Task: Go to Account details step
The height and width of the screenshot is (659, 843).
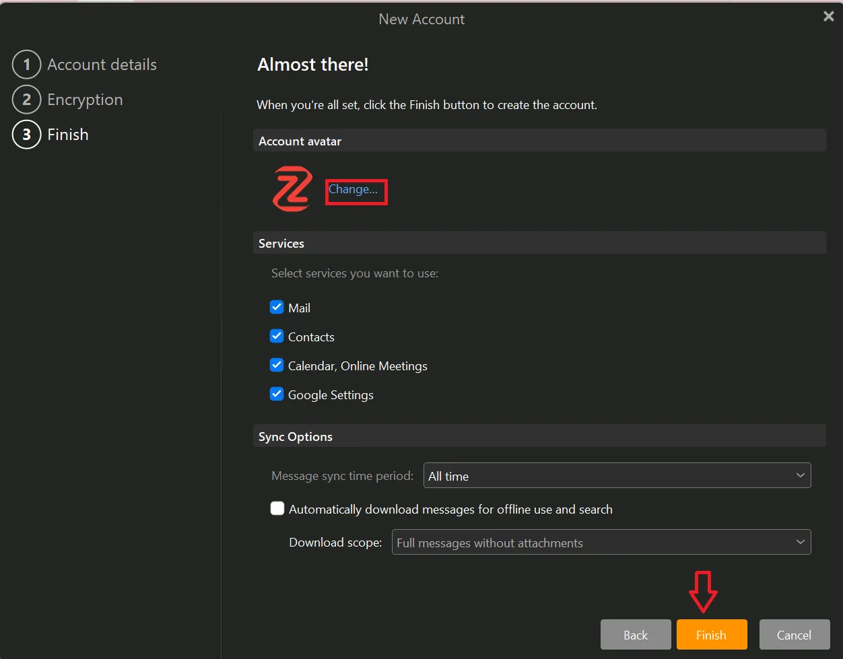Action: click(102, 65)
